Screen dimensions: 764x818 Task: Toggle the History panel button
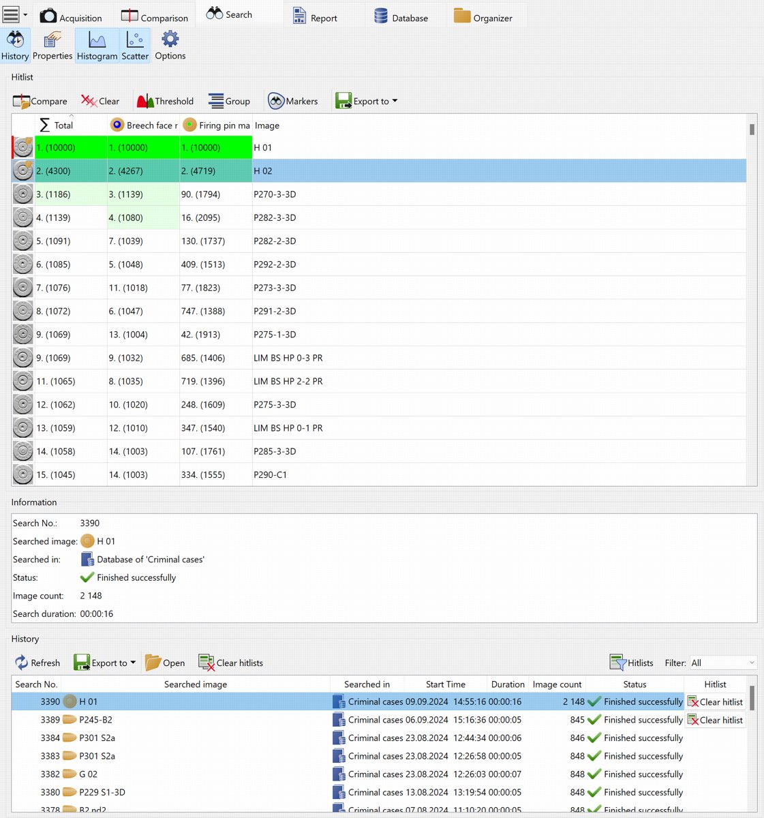(x=15, y=46)
